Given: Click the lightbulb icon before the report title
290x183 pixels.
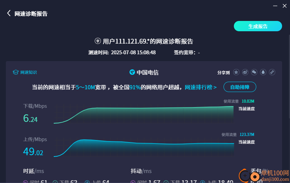Looking at the screenshot, I should tap(98, 41).
